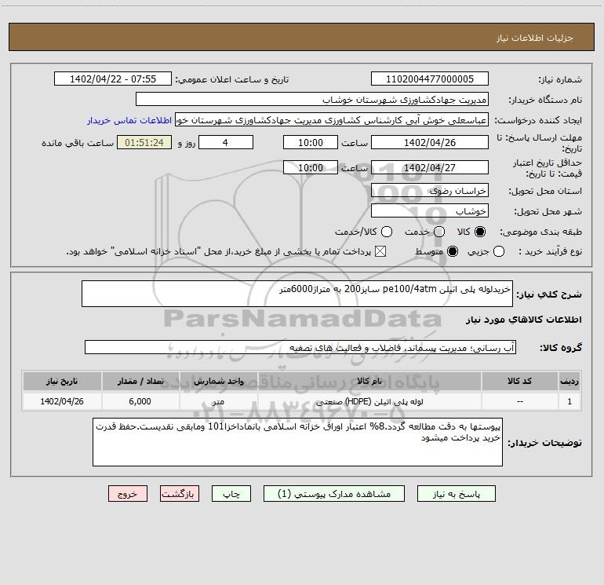
Task: Click the اطلاعات کالاهای مورد نیاز heading
Action: pos(523,320)
